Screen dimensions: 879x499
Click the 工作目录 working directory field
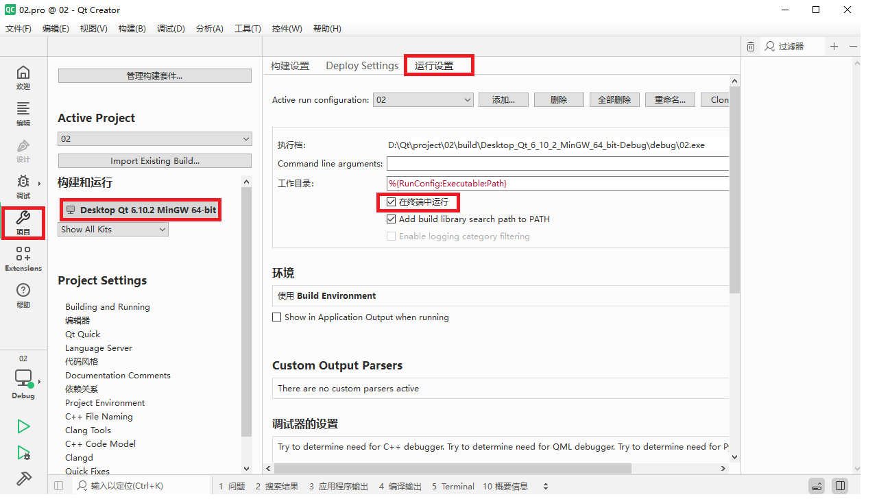tap(557, 184)
